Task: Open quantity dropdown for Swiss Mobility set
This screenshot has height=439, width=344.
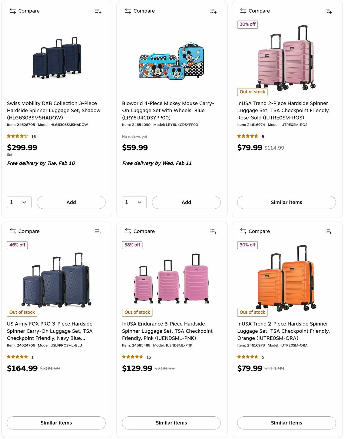Action: (19, 202)
